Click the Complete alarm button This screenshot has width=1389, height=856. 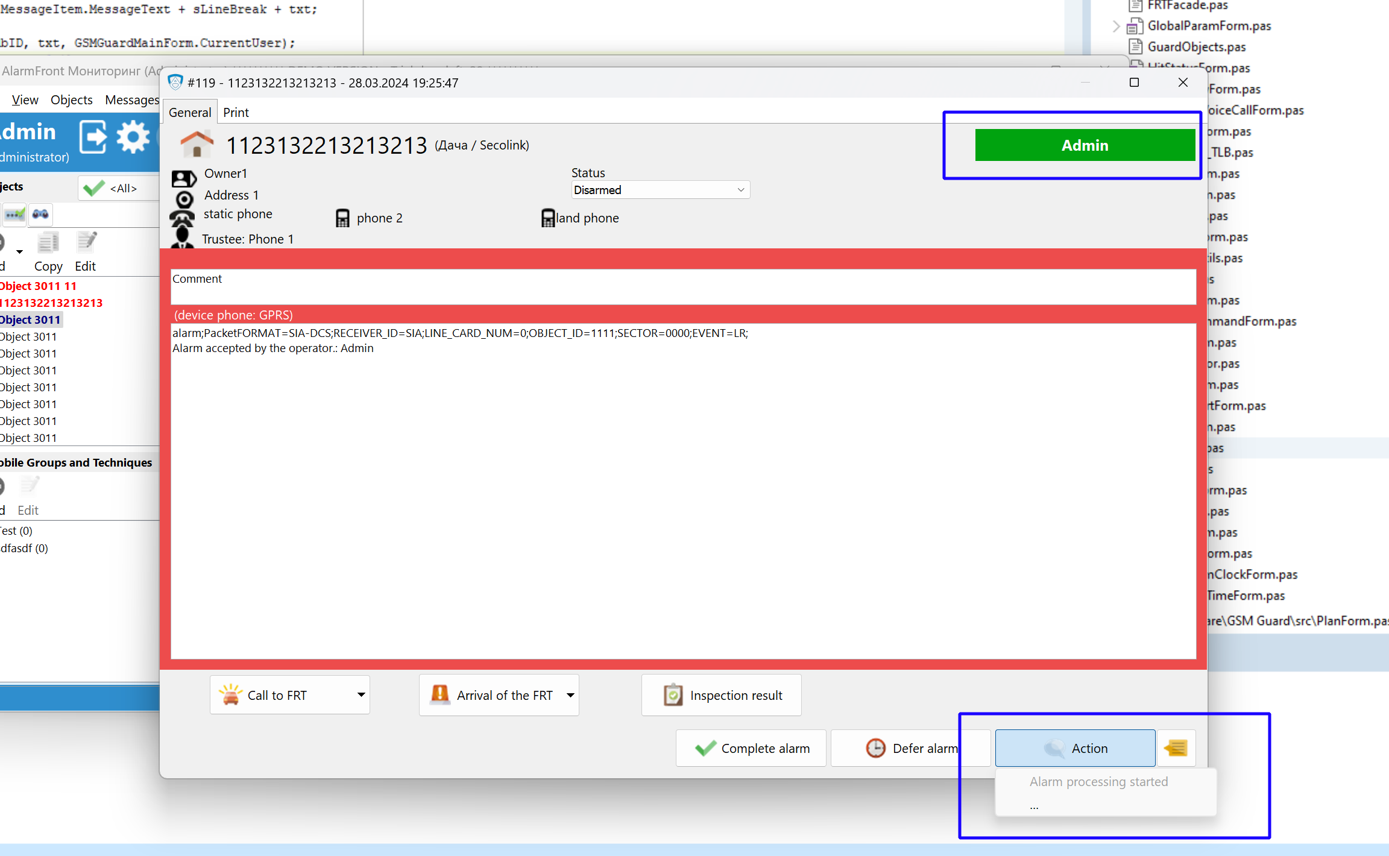(x=751, y=748)
